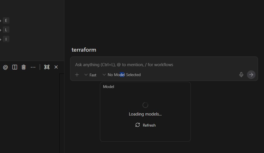Focus the Ask anything input field
Image resolution: width=264 pixels, height=153 pixels.
coord(164,65)
